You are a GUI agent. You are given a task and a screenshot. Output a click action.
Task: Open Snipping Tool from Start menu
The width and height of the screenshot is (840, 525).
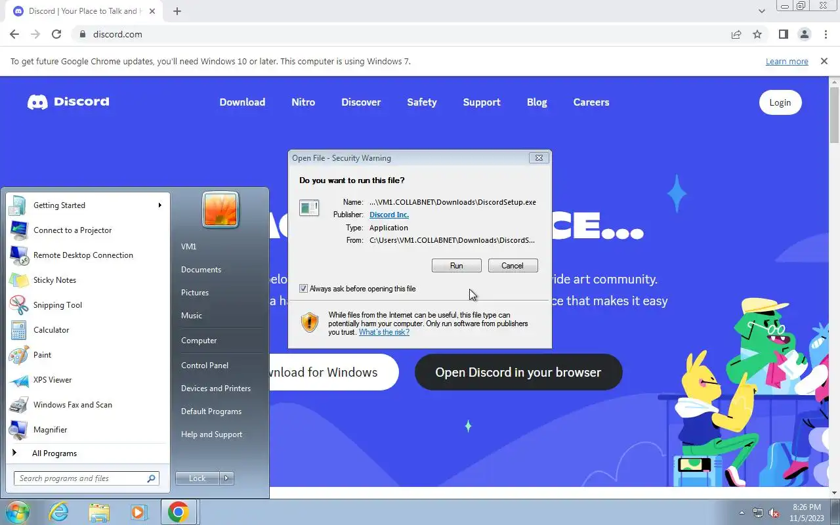point(87,304)
